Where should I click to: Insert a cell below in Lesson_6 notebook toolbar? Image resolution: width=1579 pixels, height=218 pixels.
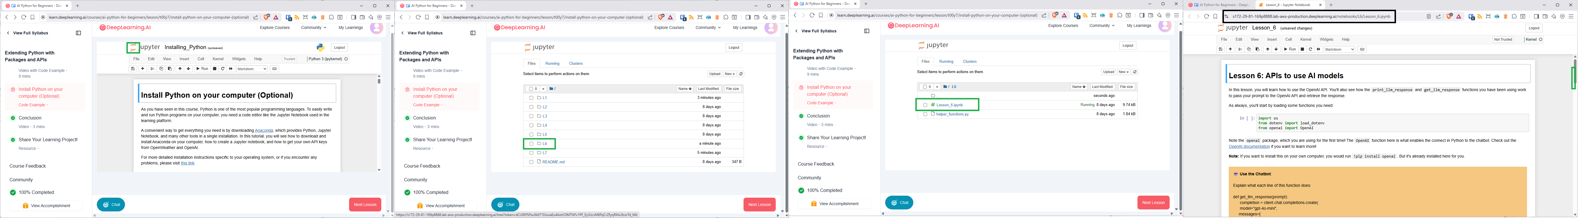coord(1230,50)
